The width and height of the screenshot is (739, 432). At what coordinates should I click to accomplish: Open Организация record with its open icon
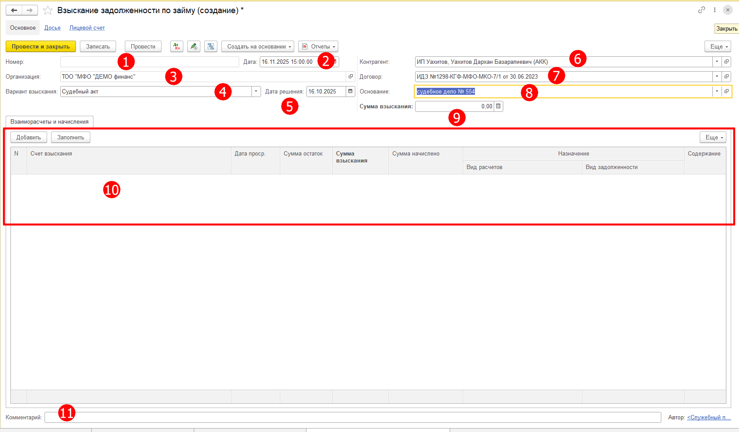(351, 76)
